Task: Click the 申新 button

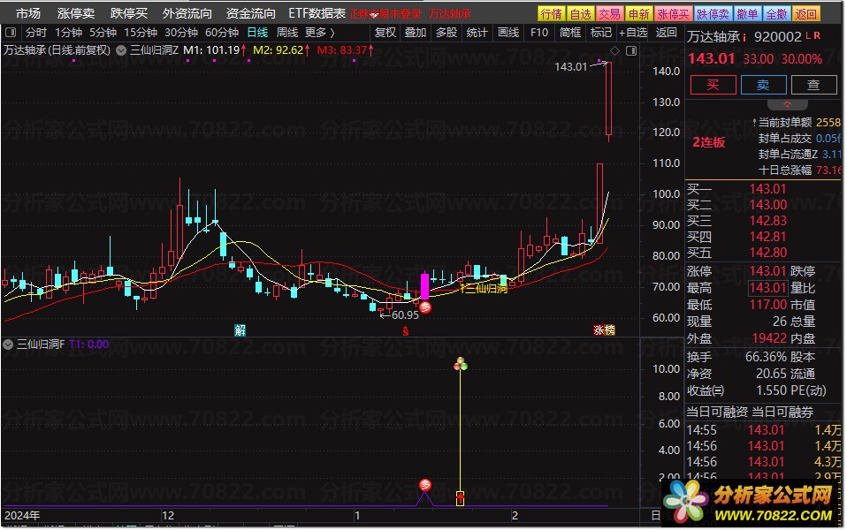Action: [x=639, y=14]
